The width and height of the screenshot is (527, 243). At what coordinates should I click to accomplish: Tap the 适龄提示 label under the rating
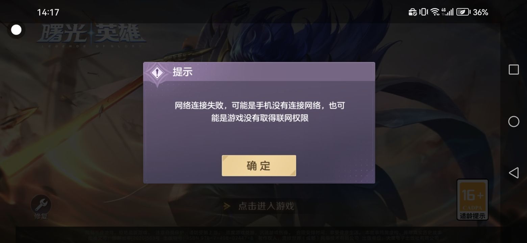tap(472, 216)
